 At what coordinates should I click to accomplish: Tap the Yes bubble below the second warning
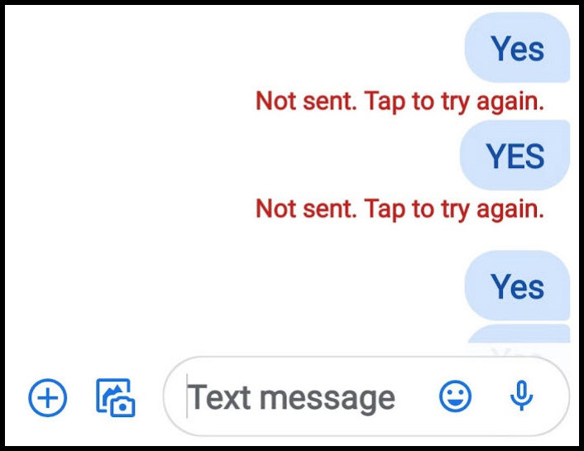pos(518,287)
